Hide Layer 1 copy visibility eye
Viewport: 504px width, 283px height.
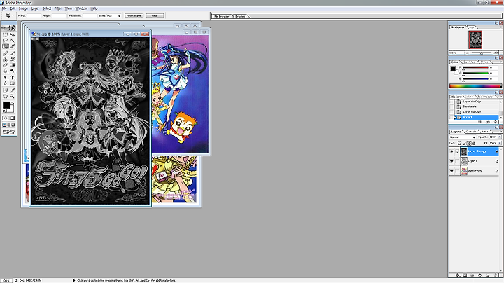[x=451, y=151]
